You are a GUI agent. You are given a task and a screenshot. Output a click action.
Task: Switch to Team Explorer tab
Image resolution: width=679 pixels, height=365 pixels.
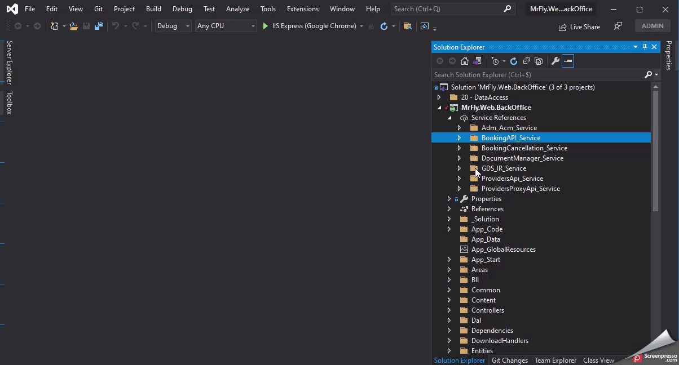click(x=555, y=360)
